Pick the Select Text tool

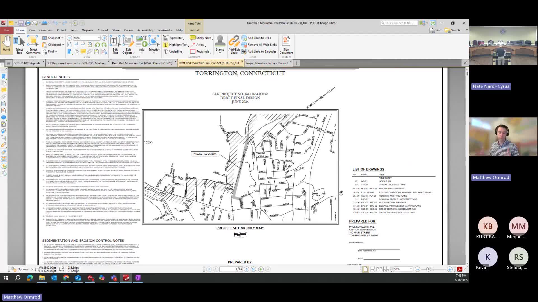coord(19,45)
